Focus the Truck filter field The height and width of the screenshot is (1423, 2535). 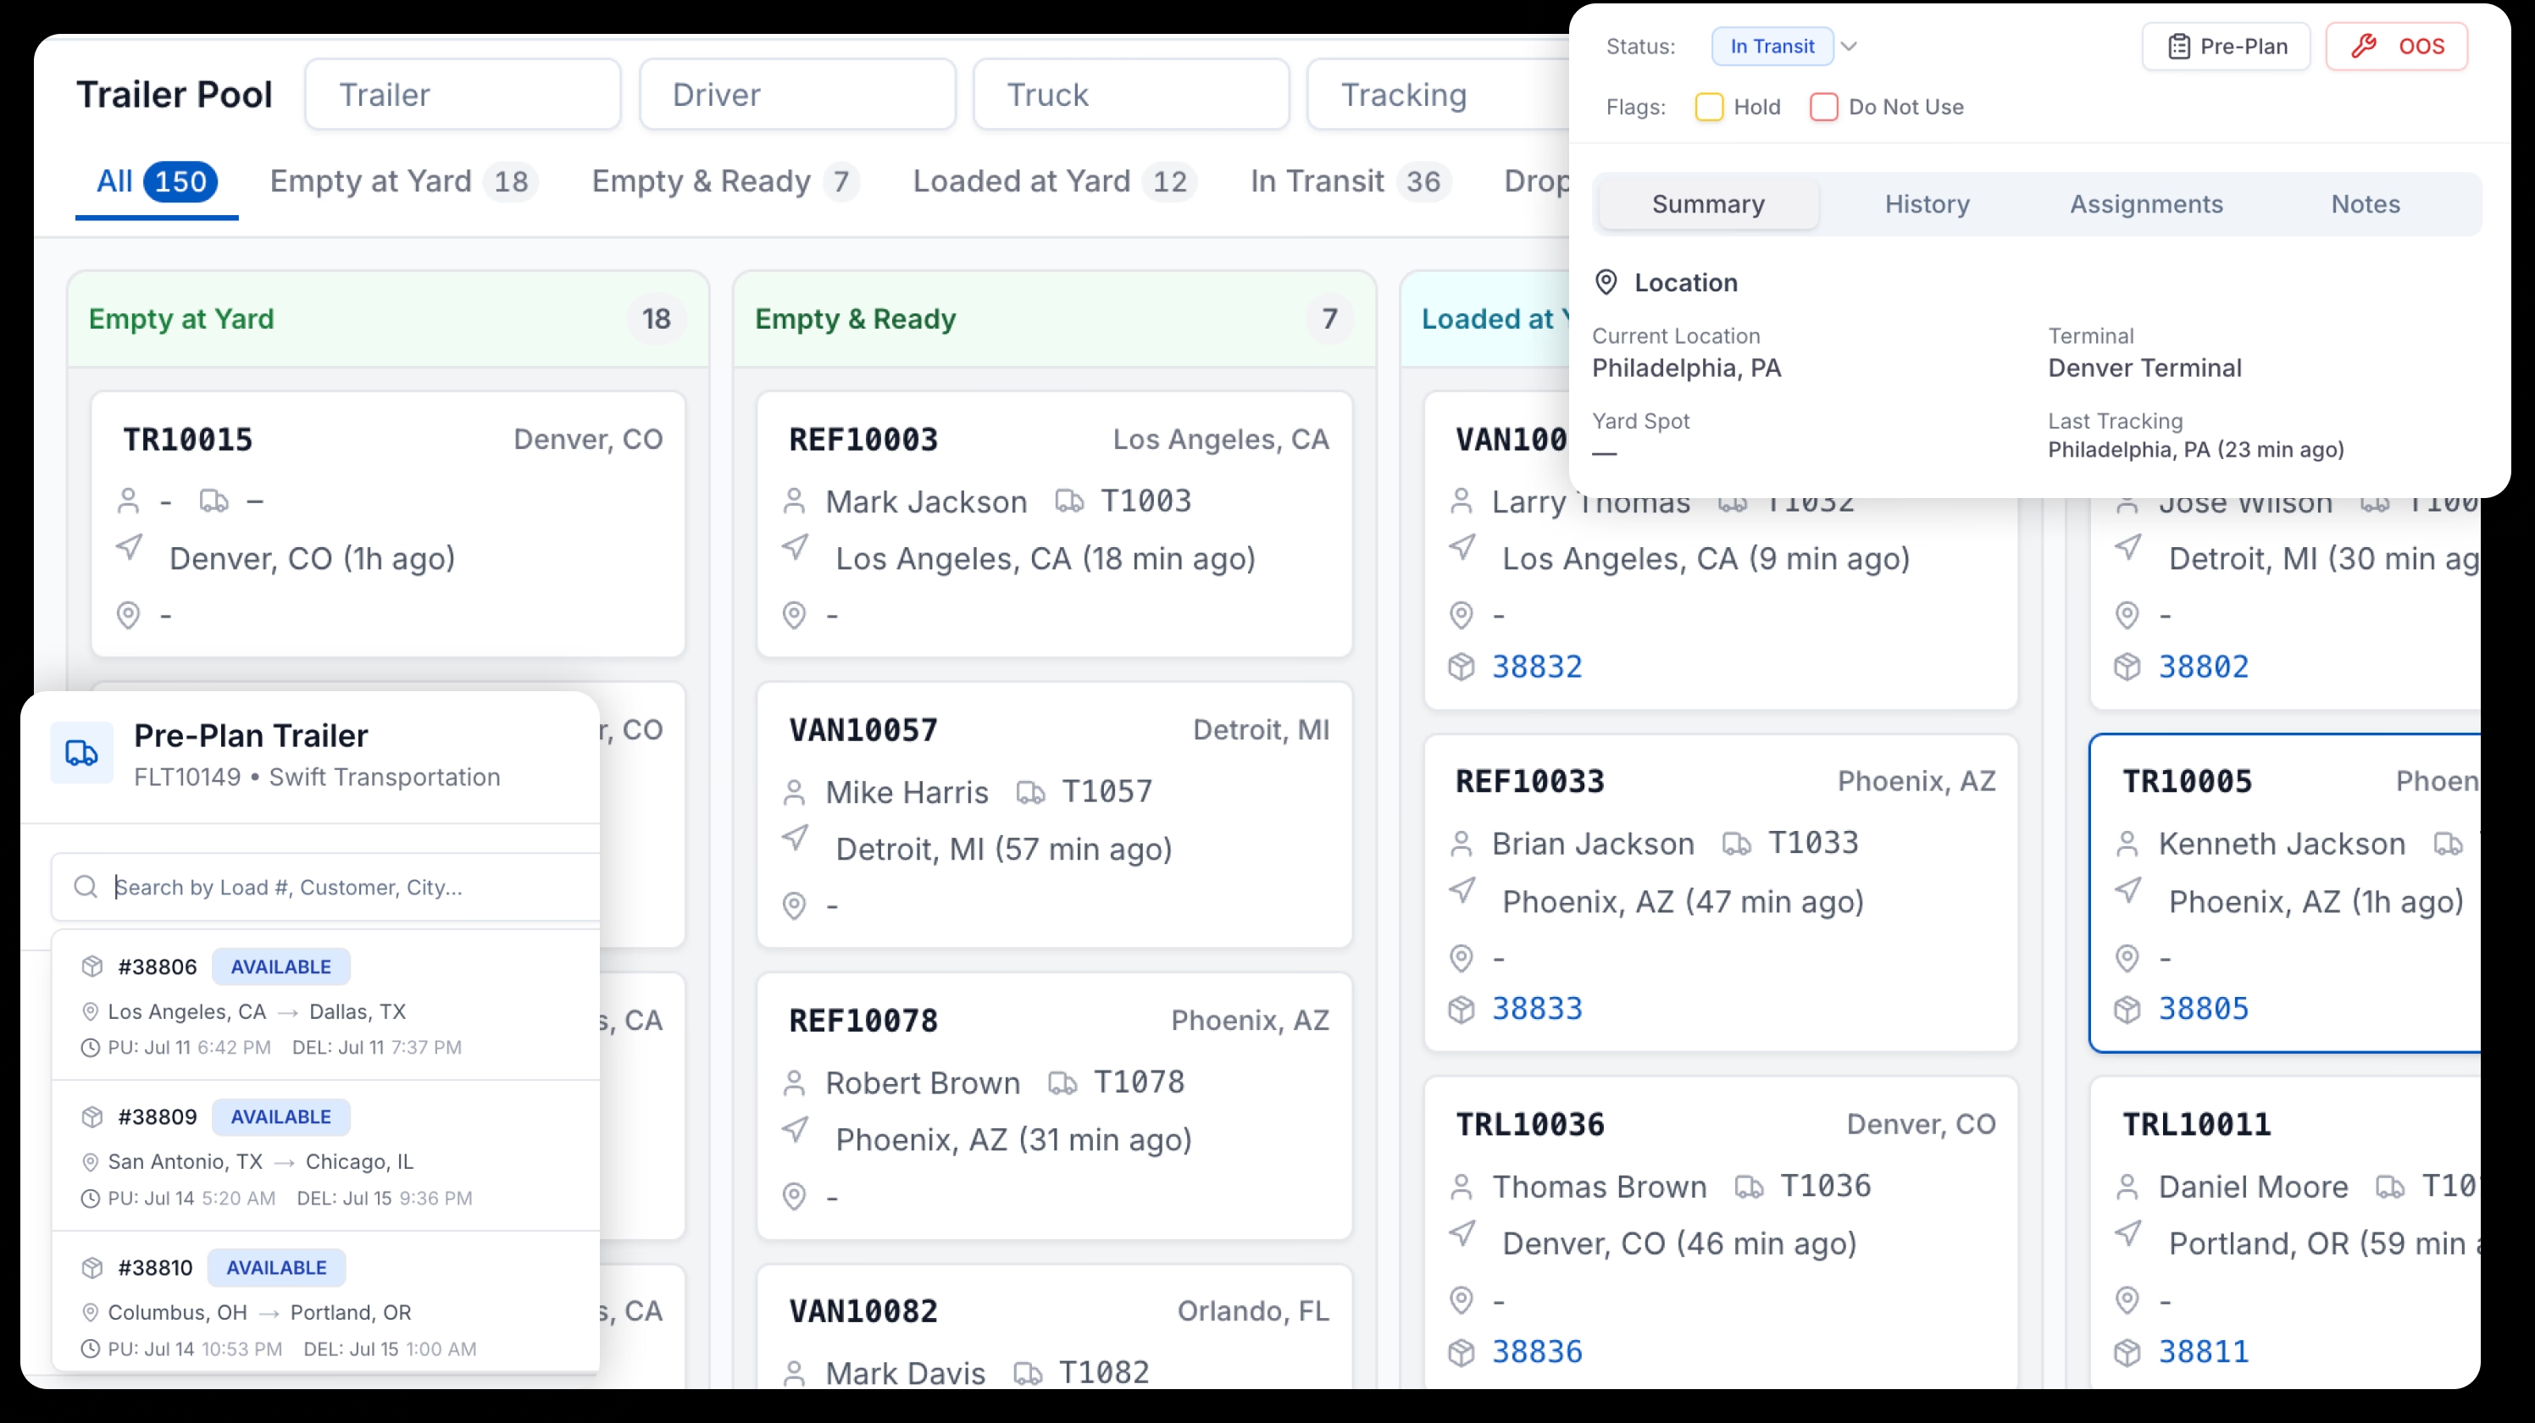(x=1131, y=95)
